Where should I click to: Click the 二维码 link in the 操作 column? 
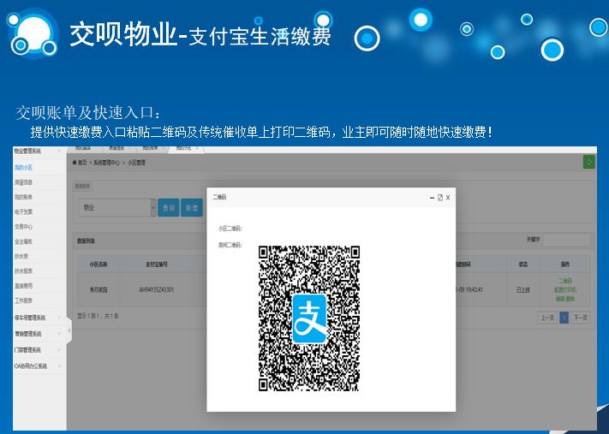tap(565, 281)
